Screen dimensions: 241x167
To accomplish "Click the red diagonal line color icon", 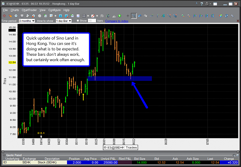I will pos(93,16).
